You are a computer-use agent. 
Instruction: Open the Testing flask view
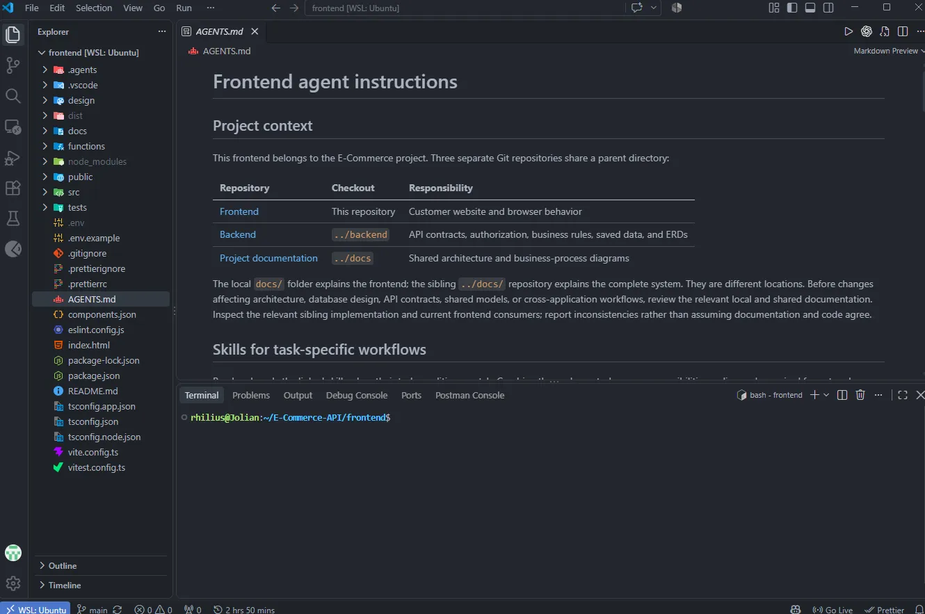coord(13,218)
